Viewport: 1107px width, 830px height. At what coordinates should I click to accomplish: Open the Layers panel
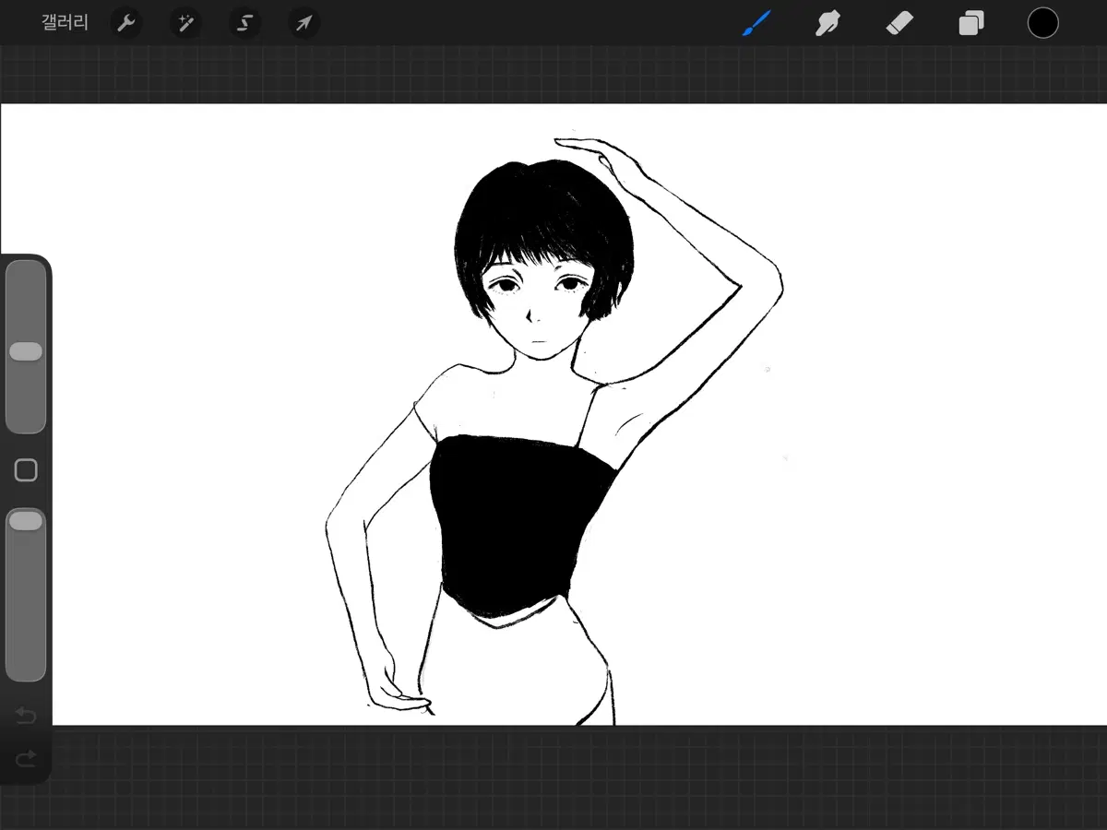[x=971, y=23]
